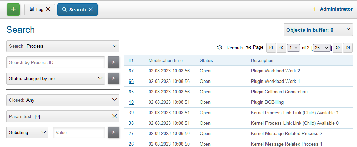The height and width of the screenshot is (147, 357).
Task: Go to next page of results
Action: point(337,48)
